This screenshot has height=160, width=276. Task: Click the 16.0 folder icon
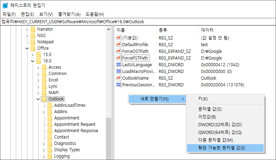point(39,61)
